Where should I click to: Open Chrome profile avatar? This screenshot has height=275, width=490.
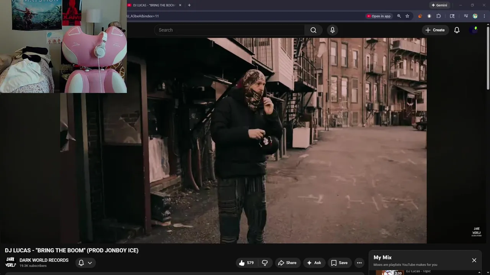tap(475, 16)
